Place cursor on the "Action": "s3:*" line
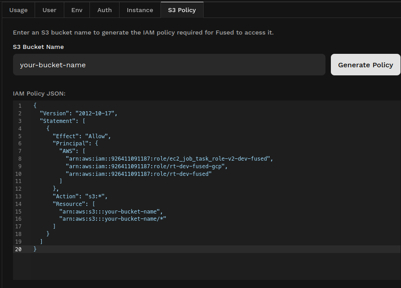 80,196
